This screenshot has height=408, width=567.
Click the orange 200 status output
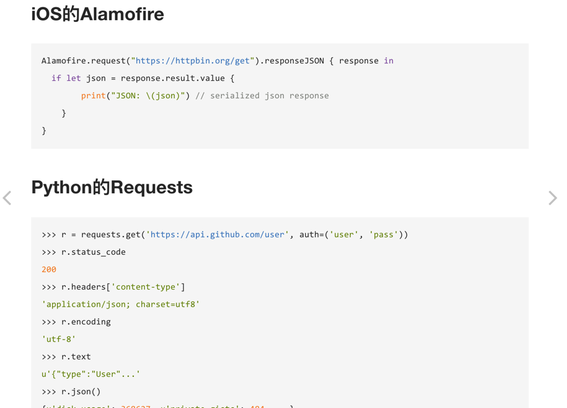pyautogui.click(x=49, y=270)
